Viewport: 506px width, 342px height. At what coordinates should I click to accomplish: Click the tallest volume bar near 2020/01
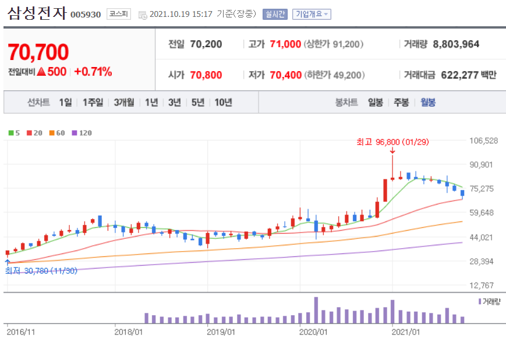pos(316,310)
